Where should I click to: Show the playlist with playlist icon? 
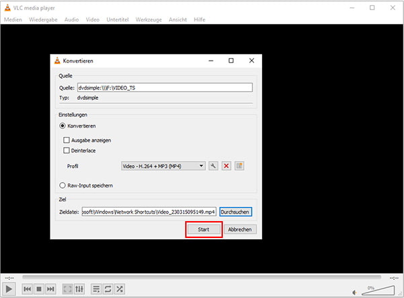(x=96, y=289)
